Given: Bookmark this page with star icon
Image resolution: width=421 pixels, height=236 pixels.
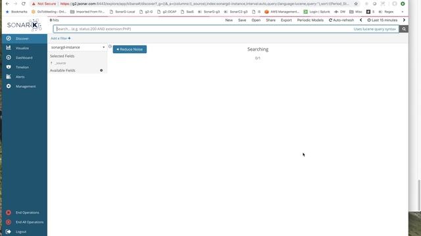Looking at the screenshot, I should 356,4.
